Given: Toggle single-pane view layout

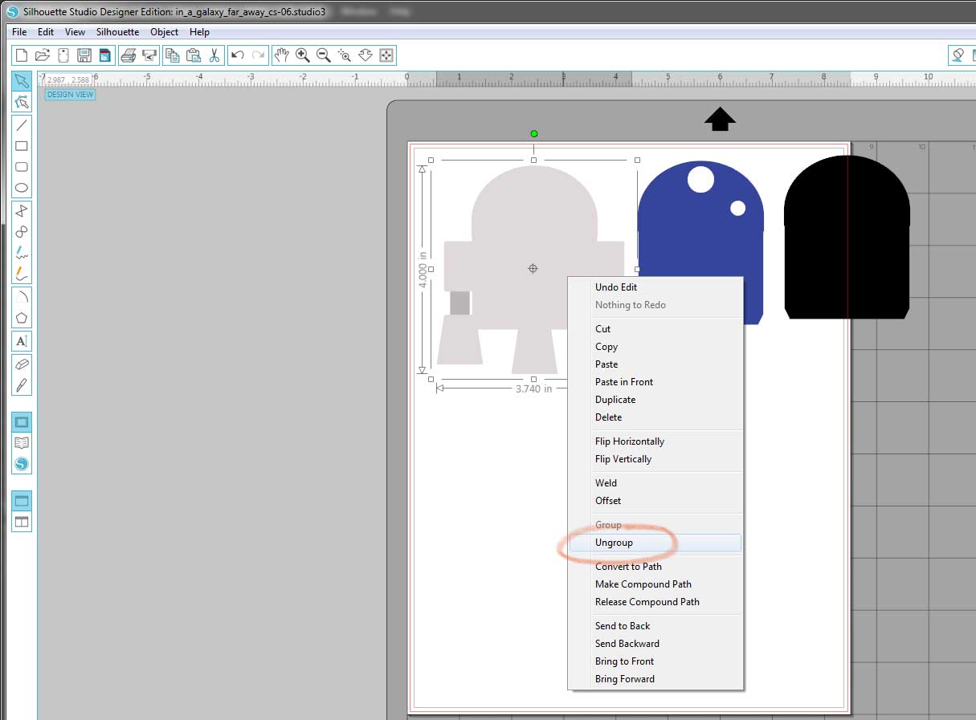Looking at the screenshot, I should coord(22,501).
